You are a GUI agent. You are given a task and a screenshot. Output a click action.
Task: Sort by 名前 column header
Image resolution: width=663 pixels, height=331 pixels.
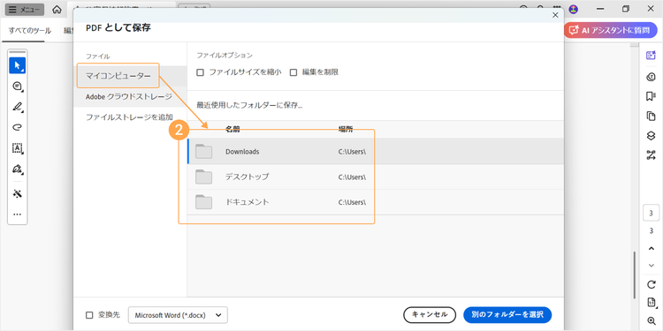click(232, 130)
